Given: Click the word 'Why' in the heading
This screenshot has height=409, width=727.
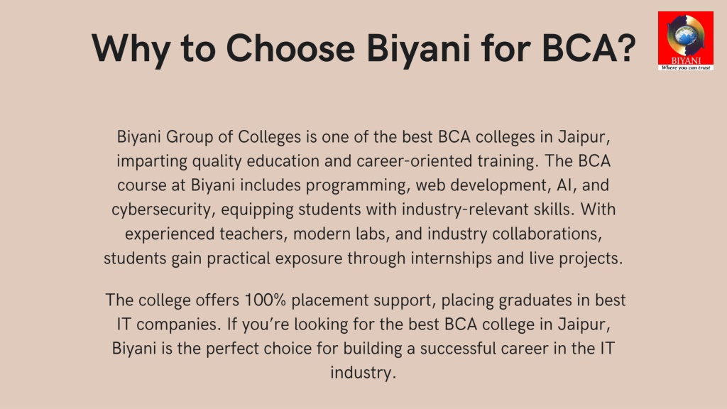Looking at the screenshot, I should pos(131,49).
